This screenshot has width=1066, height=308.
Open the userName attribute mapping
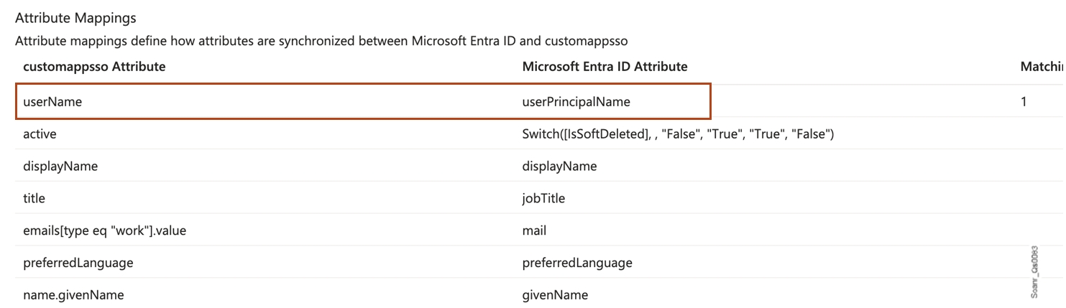pos(52,102)
